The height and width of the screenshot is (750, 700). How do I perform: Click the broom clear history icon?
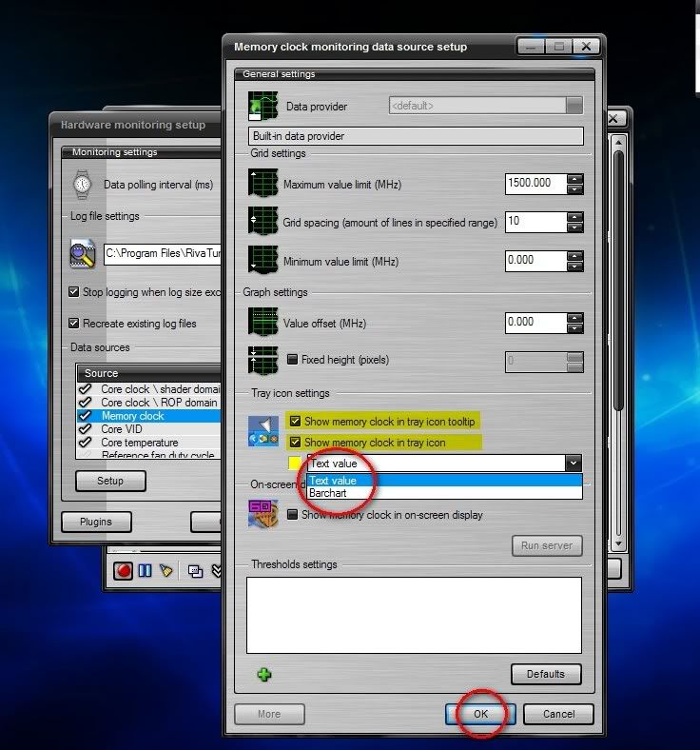(x=166, y=570)
